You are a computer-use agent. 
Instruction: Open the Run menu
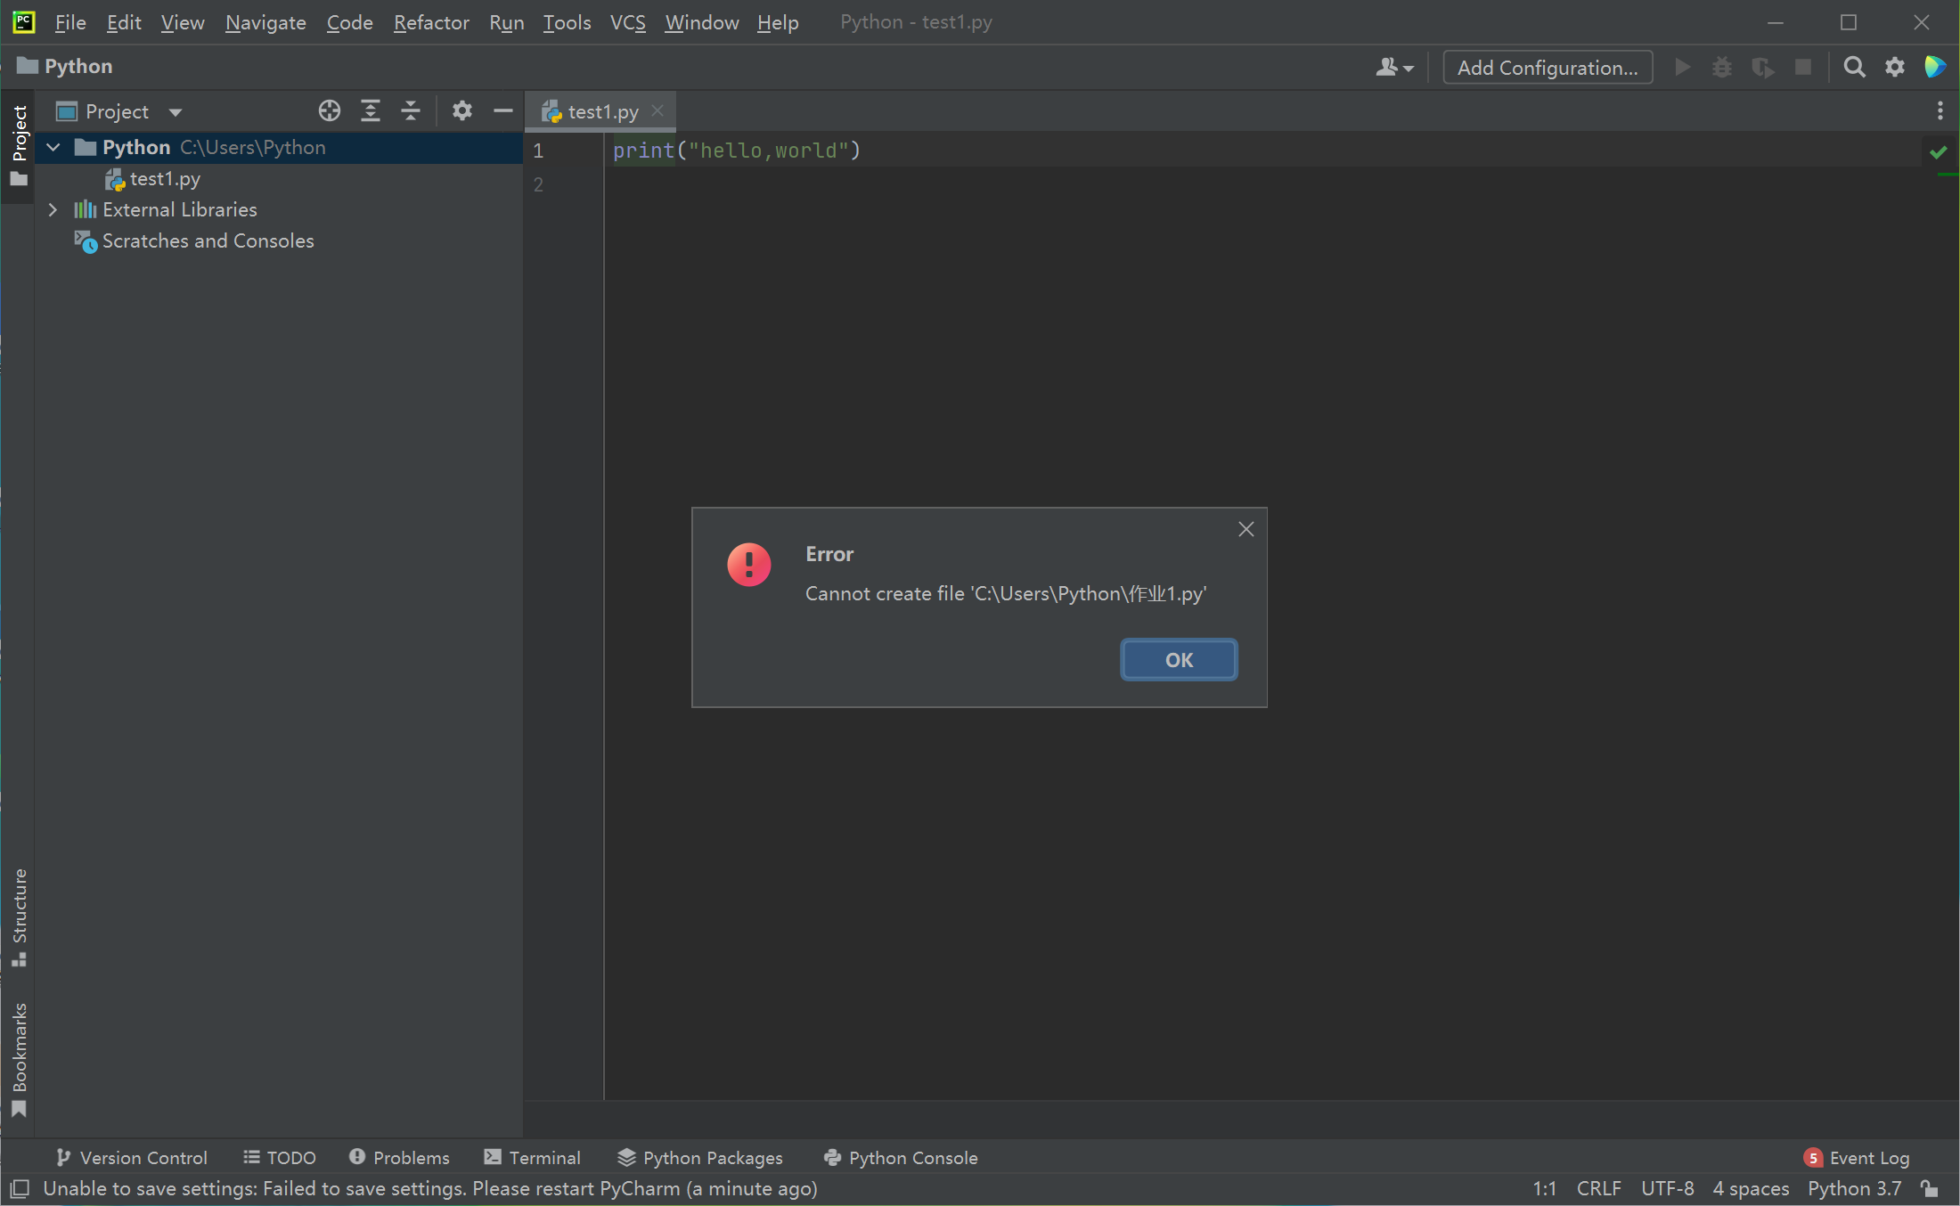(x=506, y=22)
